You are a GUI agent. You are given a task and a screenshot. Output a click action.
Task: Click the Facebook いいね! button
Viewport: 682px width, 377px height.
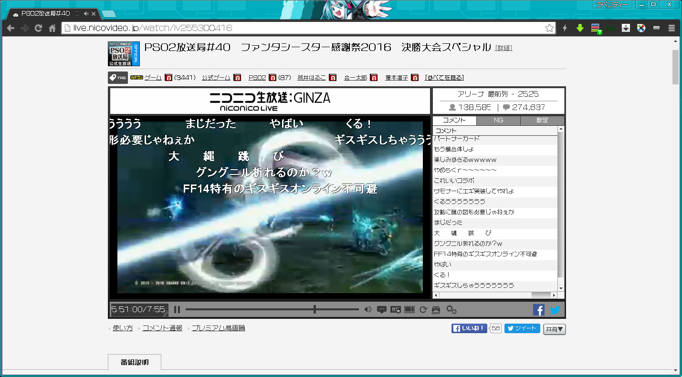(469, 328)
